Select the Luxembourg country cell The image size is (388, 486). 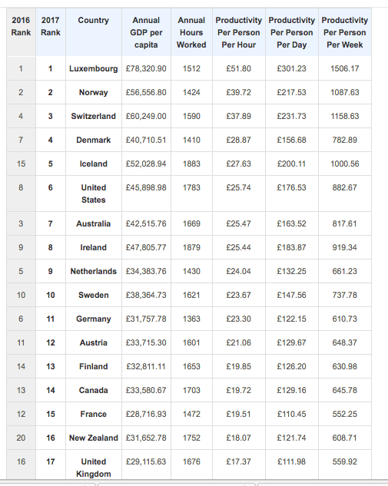94,68
